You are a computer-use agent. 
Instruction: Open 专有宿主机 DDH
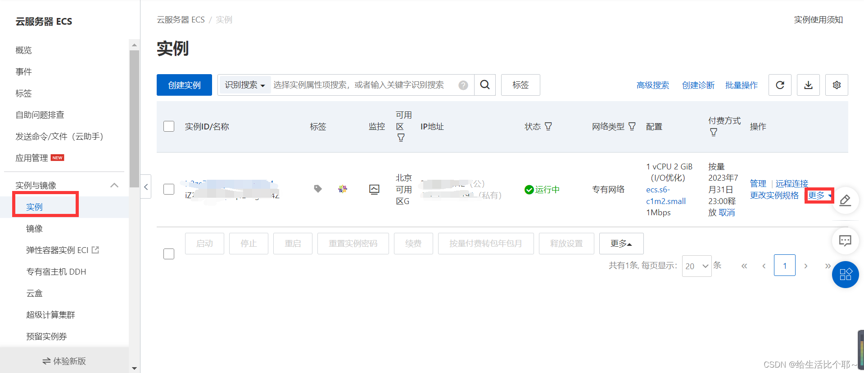[56, 271]
